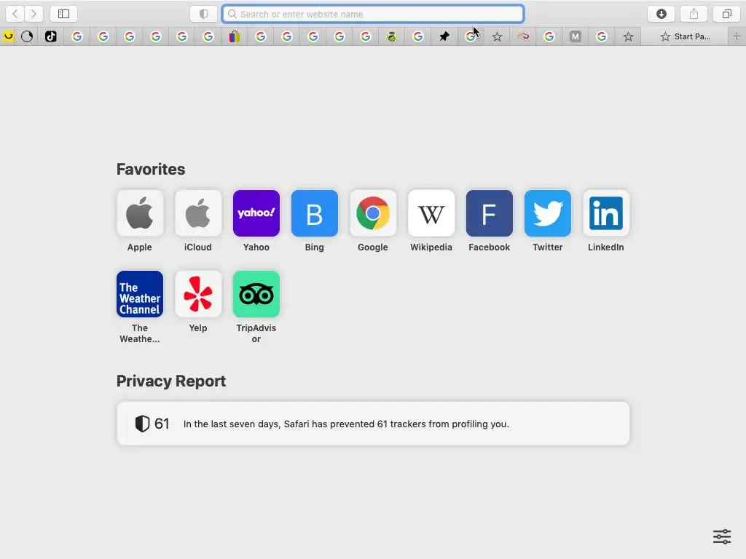Screen dimensions: 746x559
Task: Add a new tab with the plus button
Action: (x=737, y=36)
